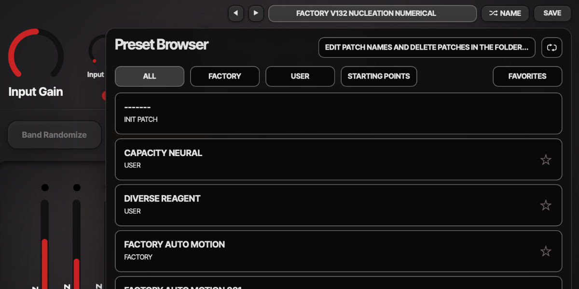Image resolution: width=579 pixels, height=289 pixels.
Task: Load the next preset with right arrow
Action: click(256, 13)
